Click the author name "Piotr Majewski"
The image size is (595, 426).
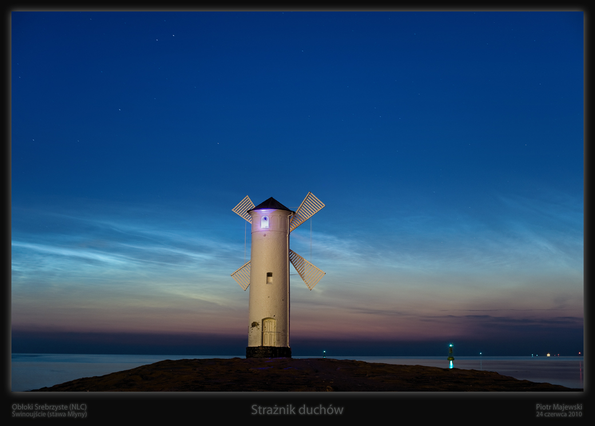pyautogui.click(x=559, y=407)
